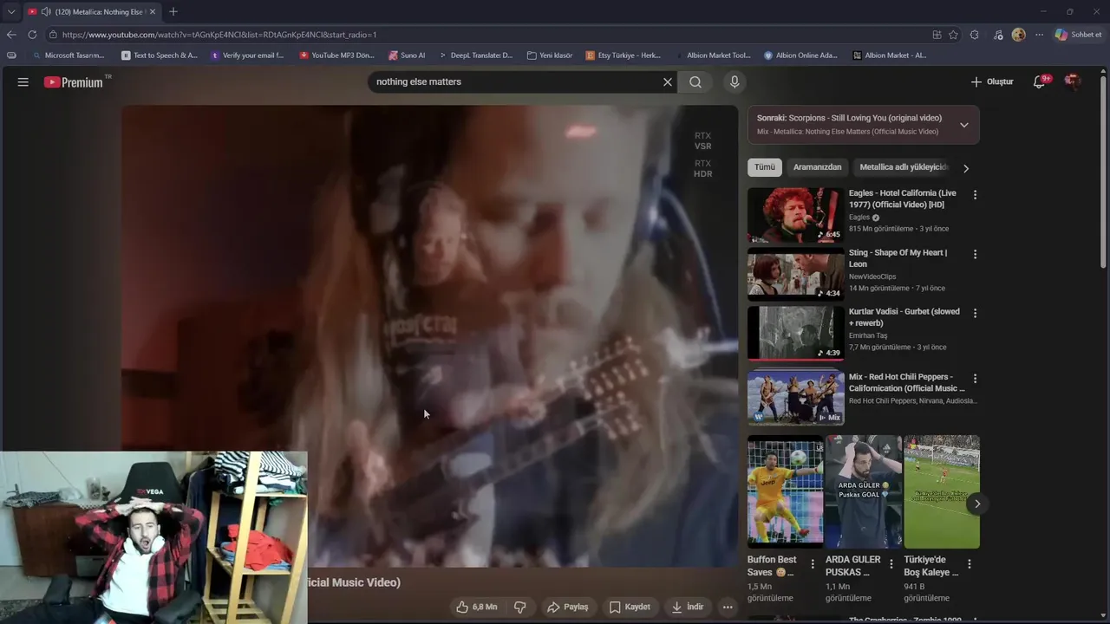Open options for Sting Shape Of My Heart

[x=975, y=254]
